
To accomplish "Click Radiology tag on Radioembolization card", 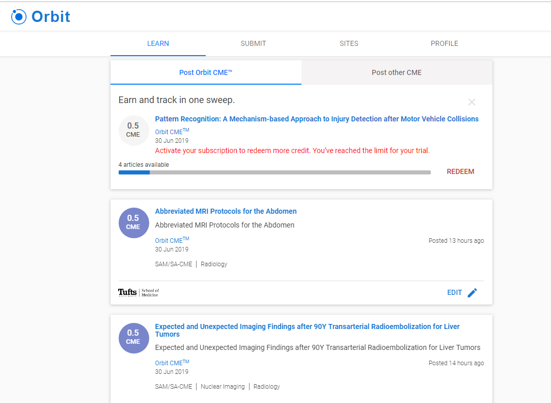I will point(267,387).
